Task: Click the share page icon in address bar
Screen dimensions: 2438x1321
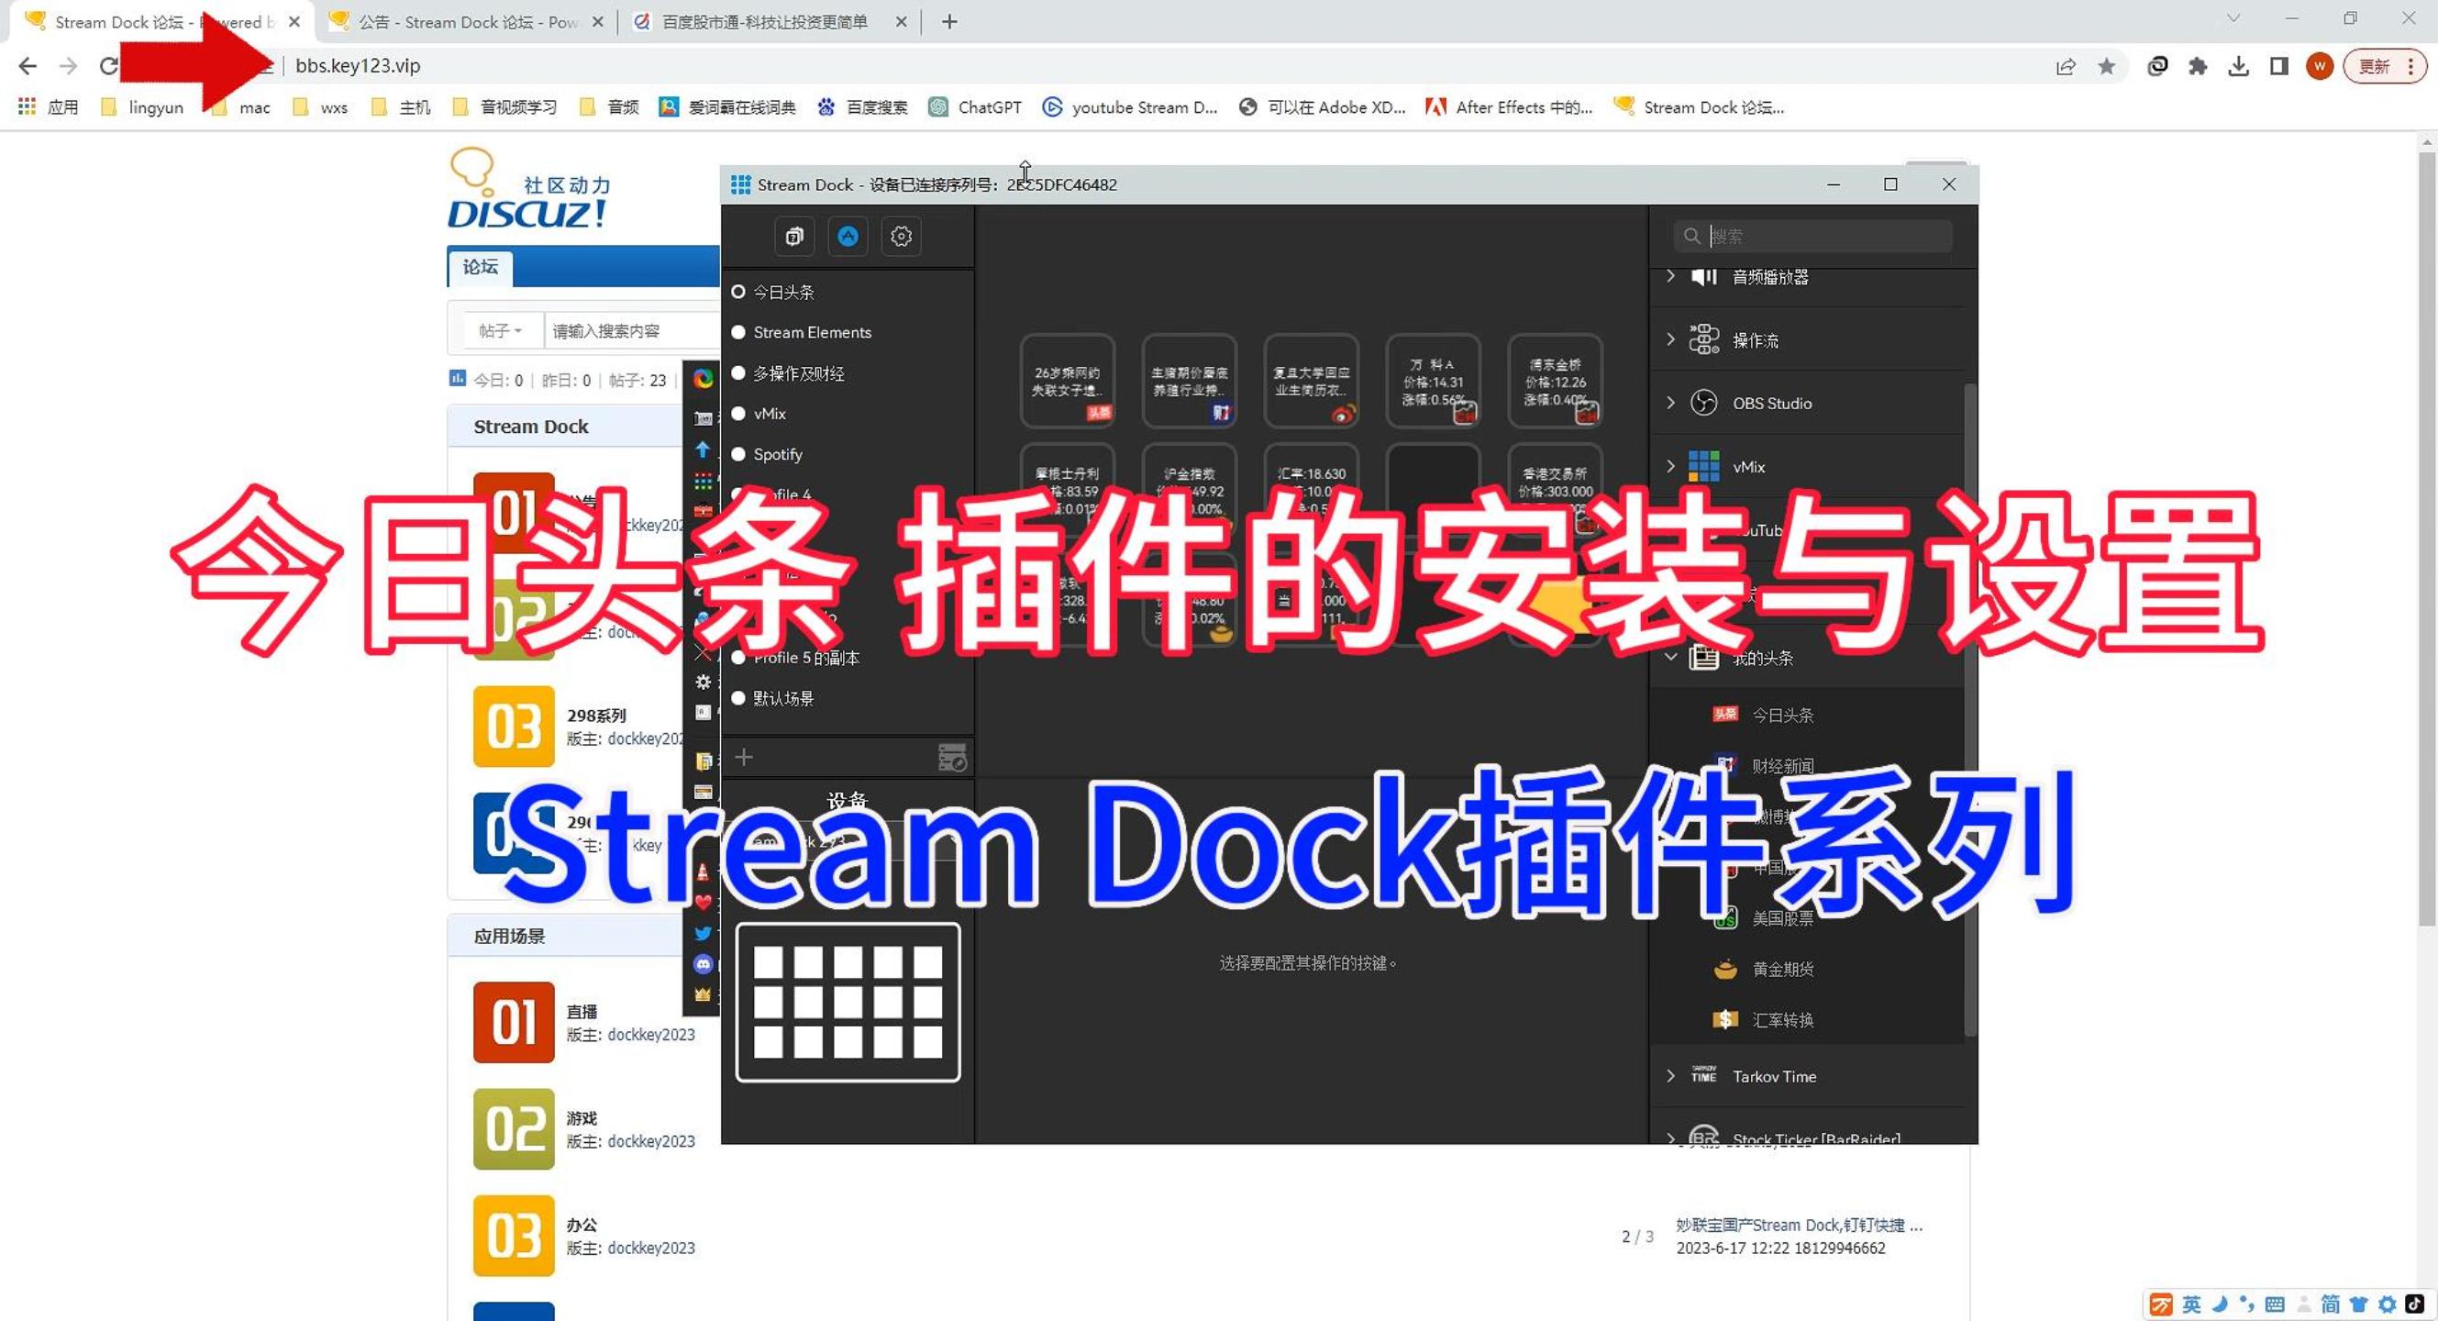Action: tap(2065, 66)
